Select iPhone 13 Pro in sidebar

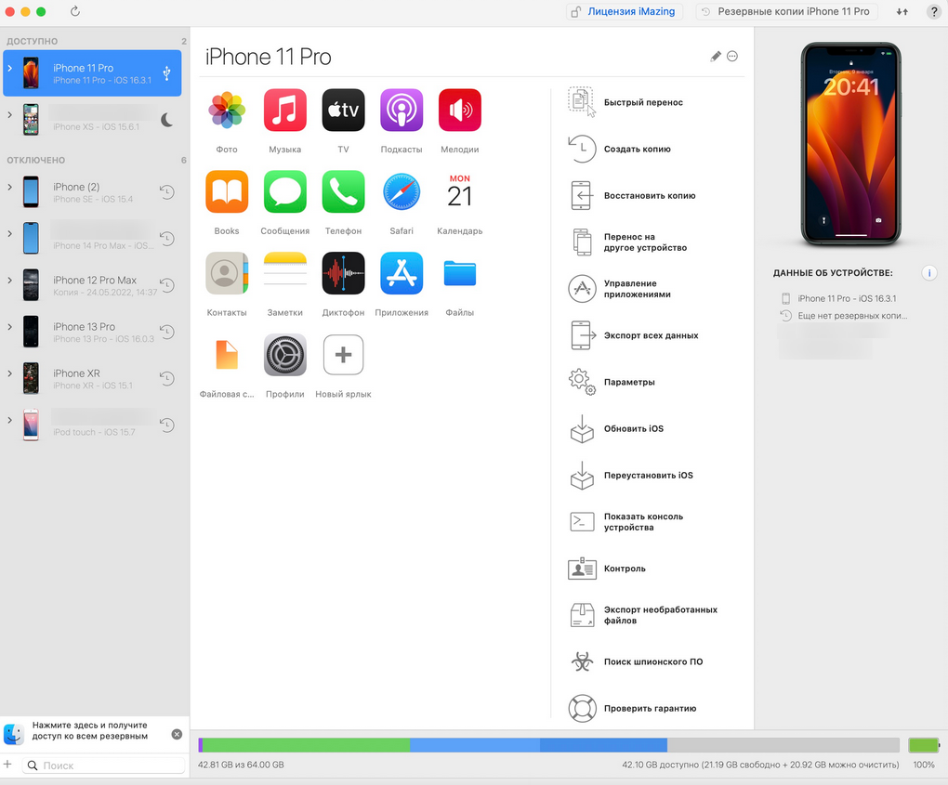coord(93,332)
